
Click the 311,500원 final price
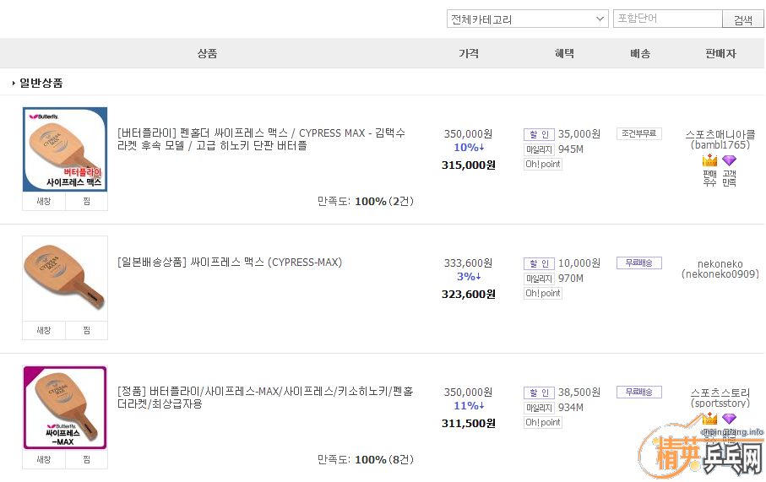(x=469, y=424)
